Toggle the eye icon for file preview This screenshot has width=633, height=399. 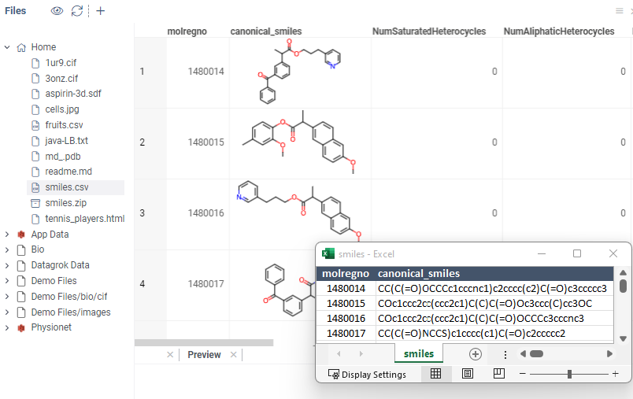[x=57, y=11]
